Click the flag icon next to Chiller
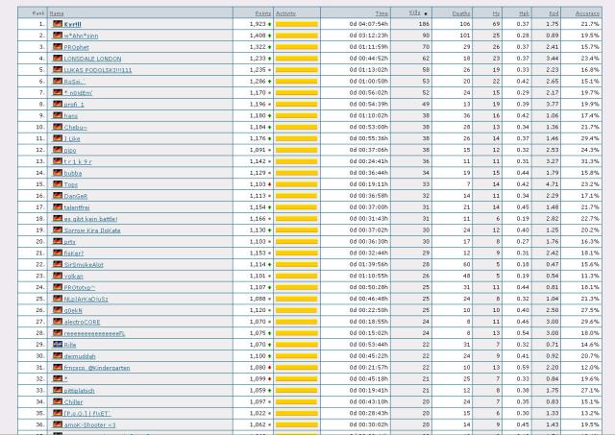Screen dimensions: 615x435 [58, 401]
